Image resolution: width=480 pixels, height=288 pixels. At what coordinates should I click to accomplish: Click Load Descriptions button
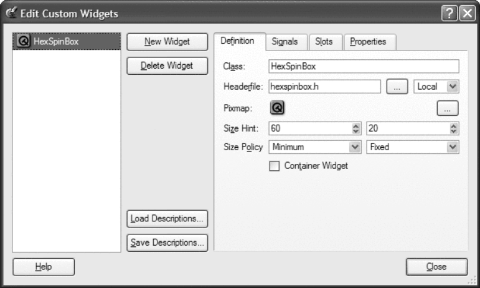coord(167,219)
